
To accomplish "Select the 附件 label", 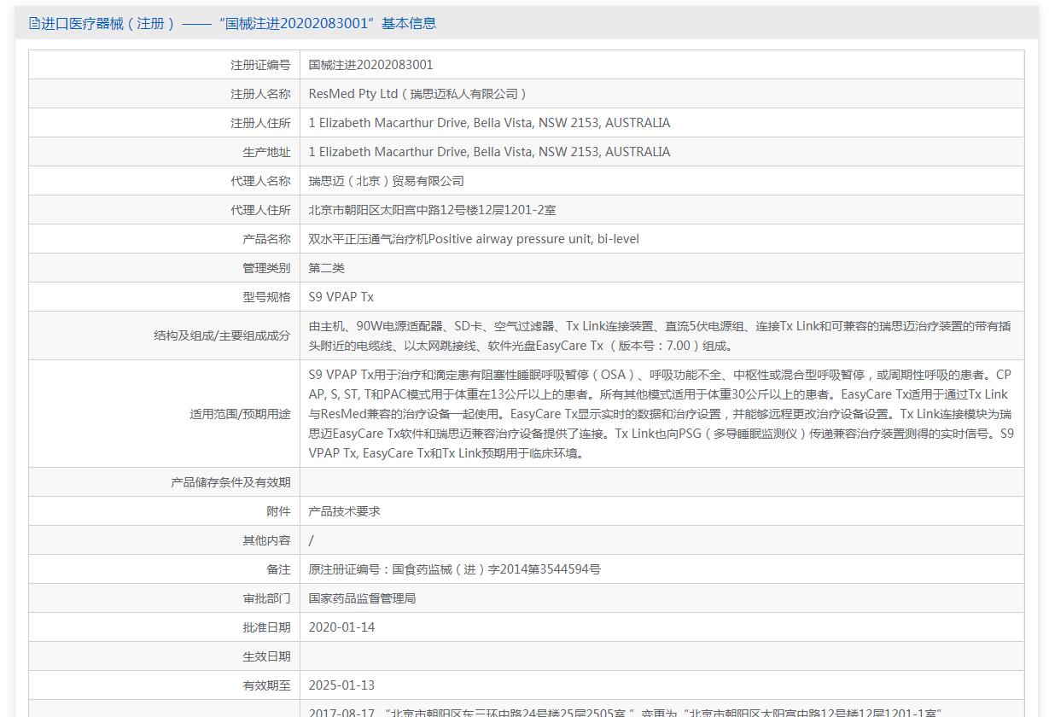I will click(x=278, y=511).
